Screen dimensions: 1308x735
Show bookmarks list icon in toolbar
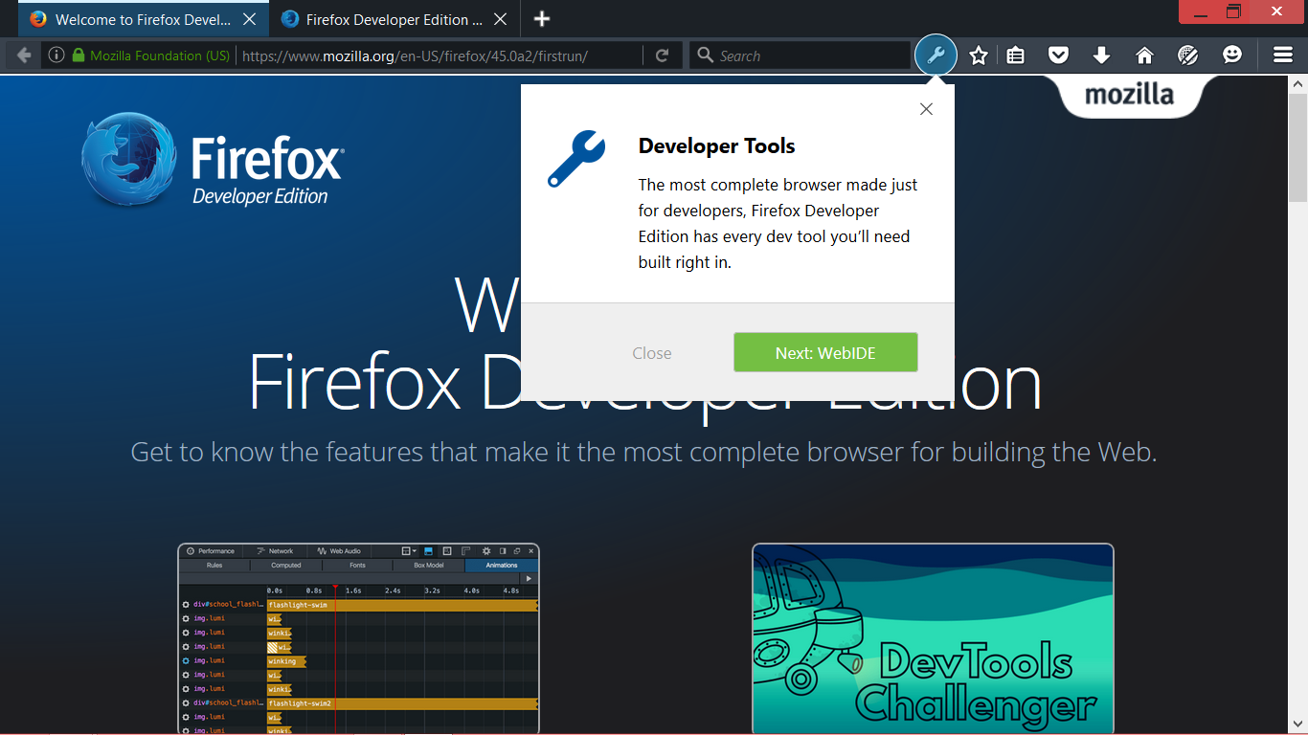tap(1016, 56)
